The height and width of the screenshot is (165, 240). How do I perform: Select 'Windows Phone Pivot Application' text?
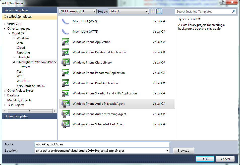pyautogui.click(x=95, y=83)
